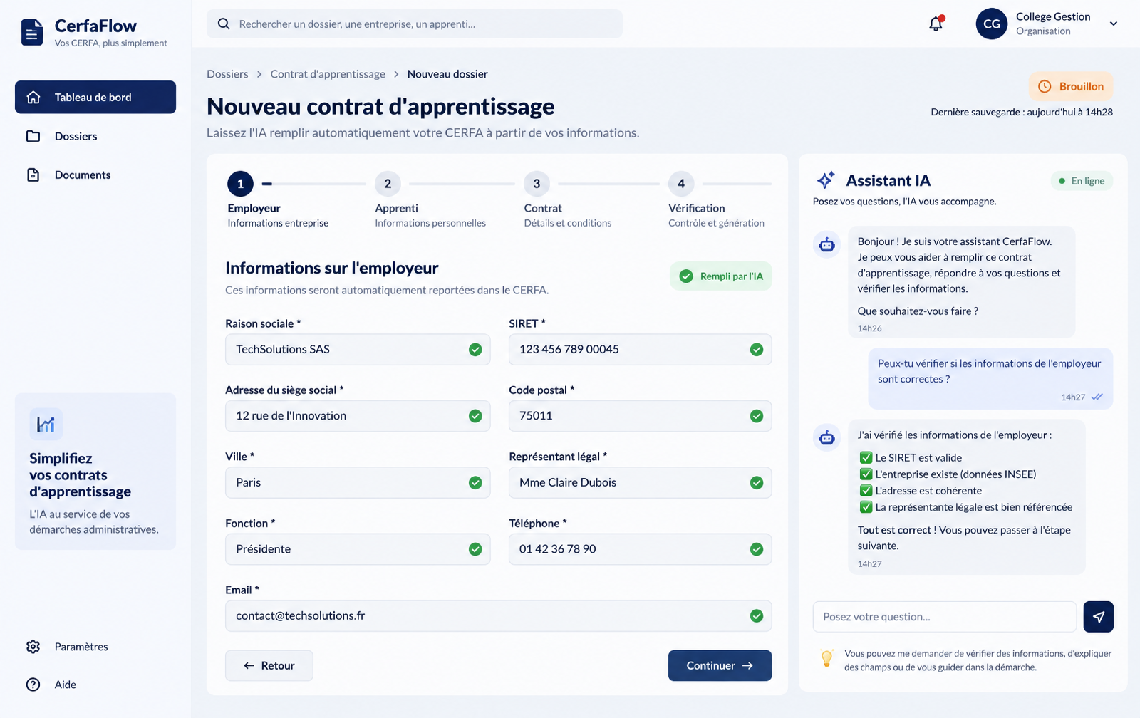Click the lightbulb tip icon
Viewport: 1140px width, 718px height.
[826, 659]
